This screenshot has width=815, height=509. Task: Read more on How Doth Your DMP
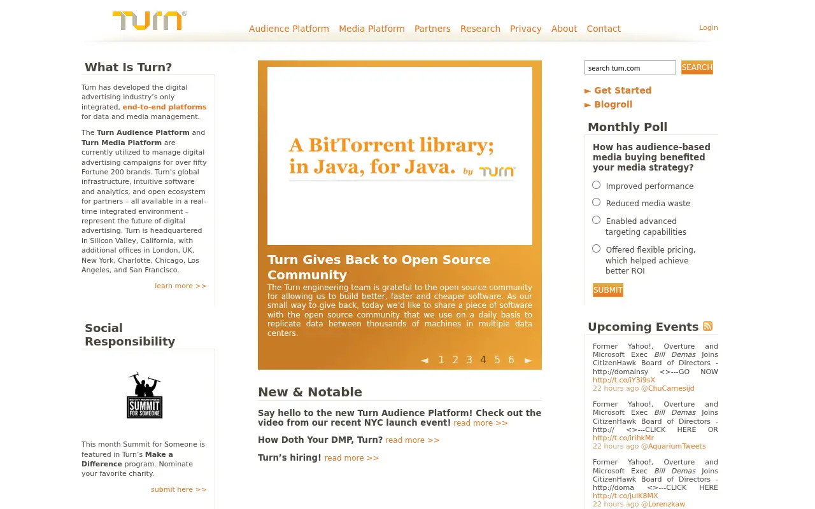(x=413, y=440)
